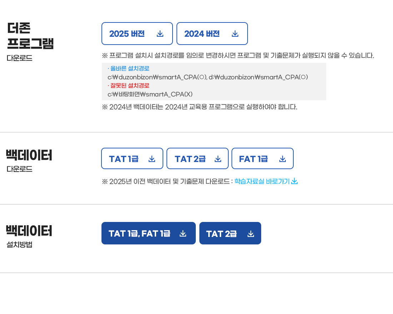Click the download icon on outlined TAT 2급 button

point(218,159)
